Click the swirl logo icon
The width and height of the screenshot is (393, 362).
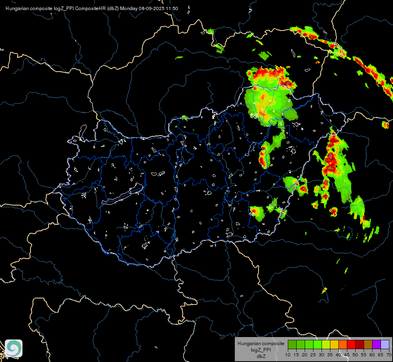[14, 348]
